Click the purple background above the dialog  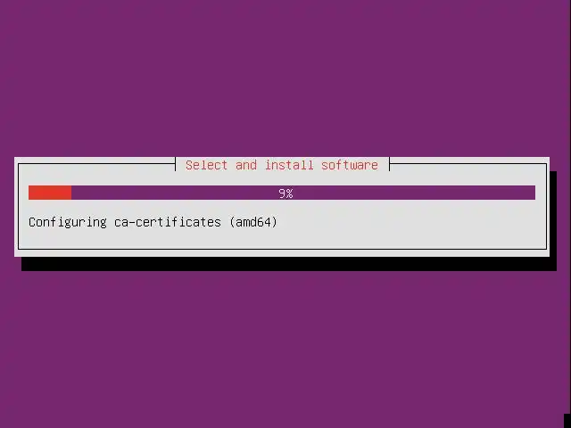coord(285,78)
